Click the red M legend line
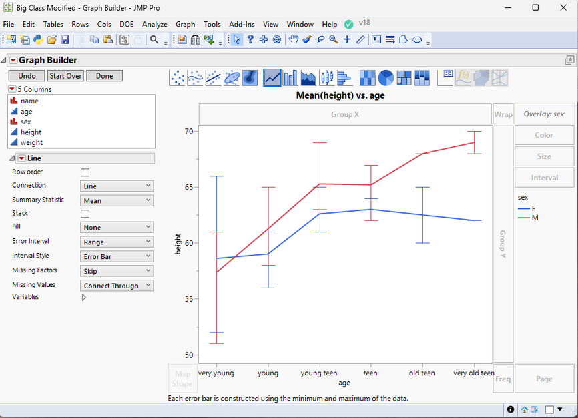Image resolution: width=578 pixels, height=418 pixels. 524,218
